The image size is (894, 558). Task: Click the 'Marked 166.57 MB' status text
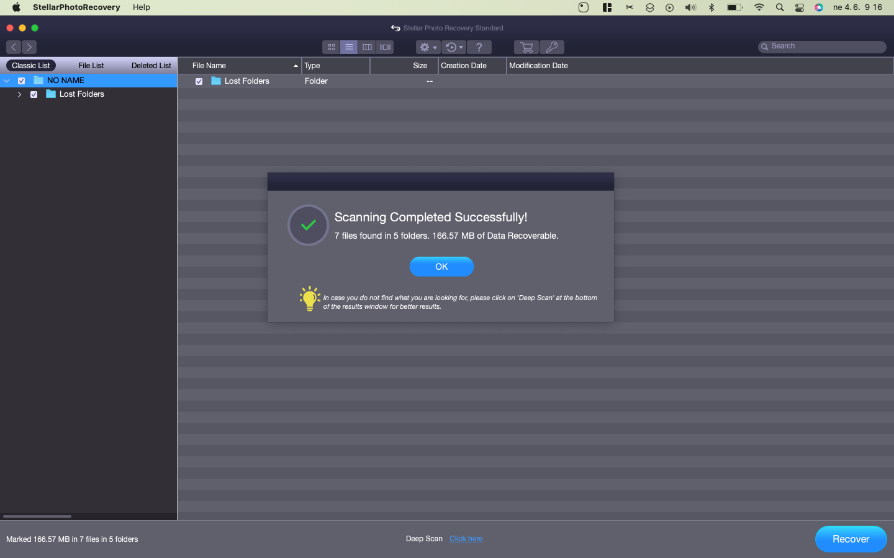(72, 539)
